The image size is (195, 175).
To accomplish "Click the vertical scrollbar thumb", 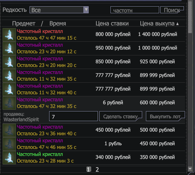I will [190, 17].
